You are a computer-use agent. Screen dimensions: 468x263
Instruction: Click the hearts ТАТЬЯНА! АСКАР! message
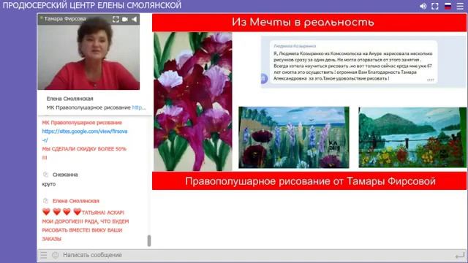(86, 225)
